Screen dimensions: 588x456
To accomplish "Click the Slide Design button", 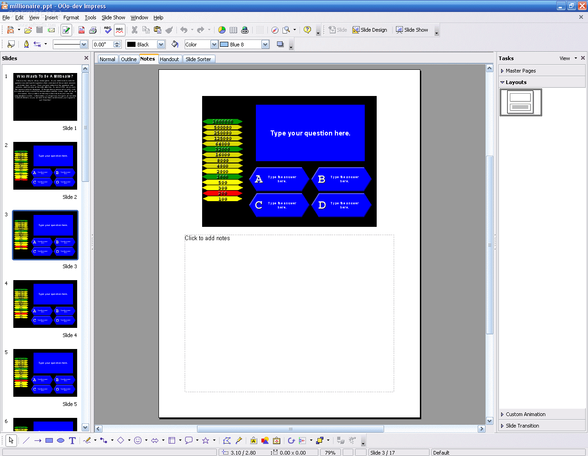I will (370, 30).
